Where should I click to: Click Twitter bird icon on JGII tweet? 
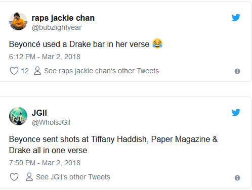coord(236,113)
